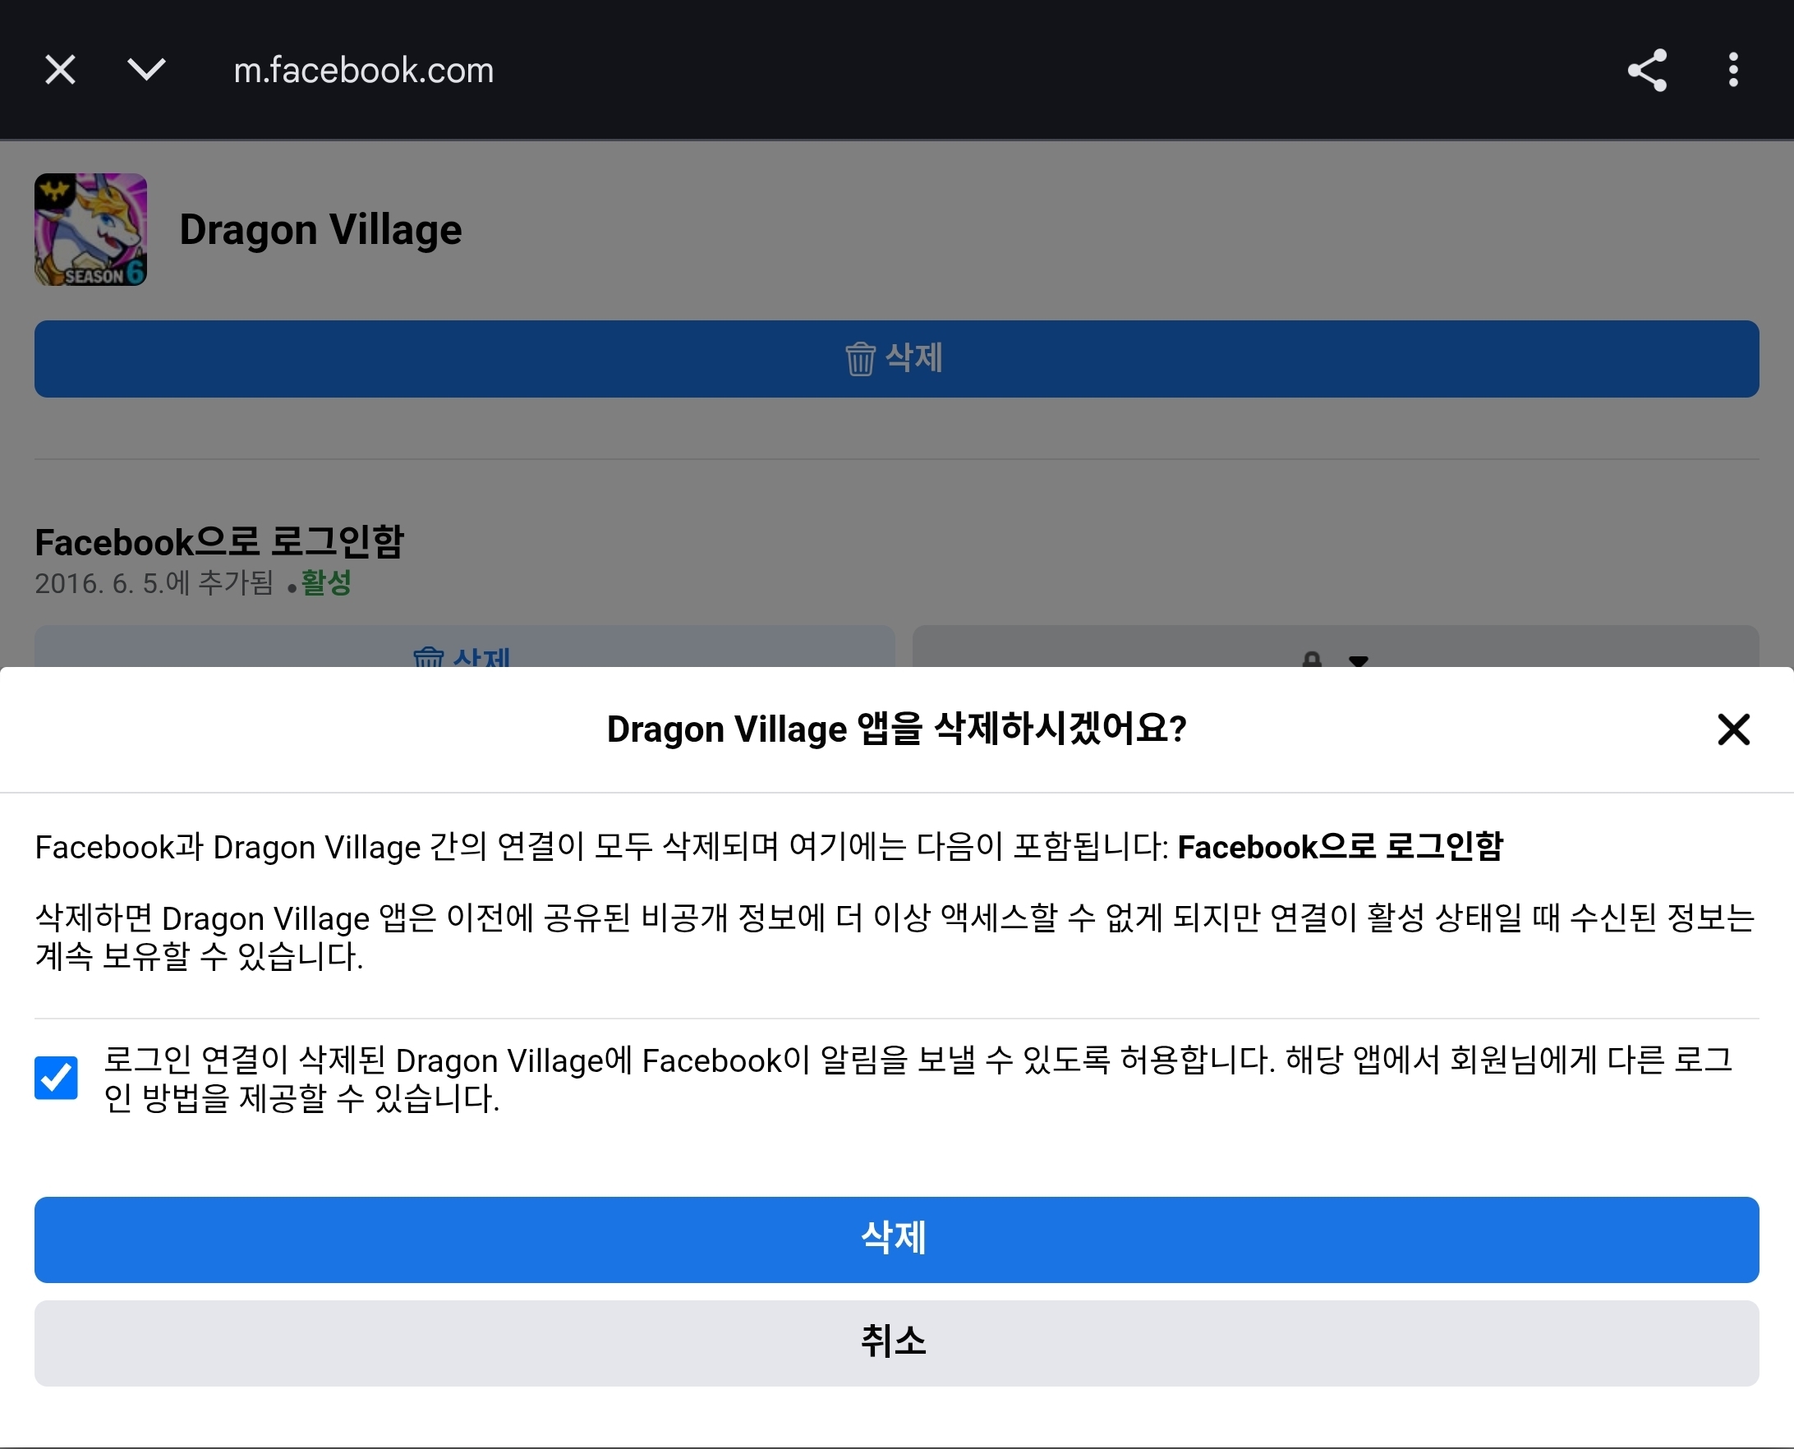This screenshot has width=1794, height=1449.
Task: Click the green 활성 status label
Action: point(326,582)
